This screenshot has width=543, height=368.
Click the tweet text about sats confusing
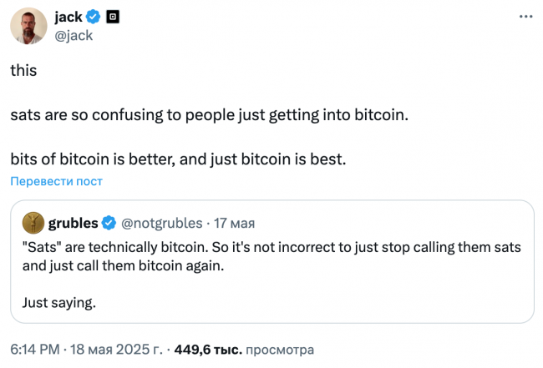click(209, 115)
